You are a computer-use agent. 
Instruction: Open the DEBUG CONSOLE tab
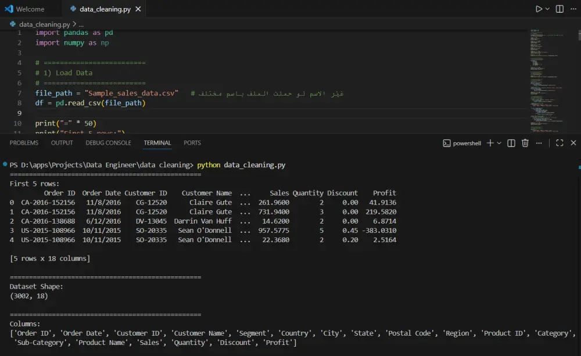pos(108,143)
